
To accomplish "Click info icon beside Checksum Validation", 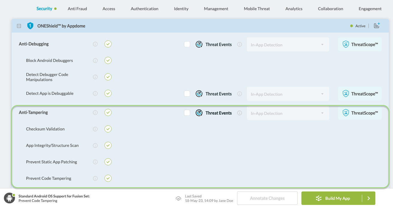I will pos(95,129).
